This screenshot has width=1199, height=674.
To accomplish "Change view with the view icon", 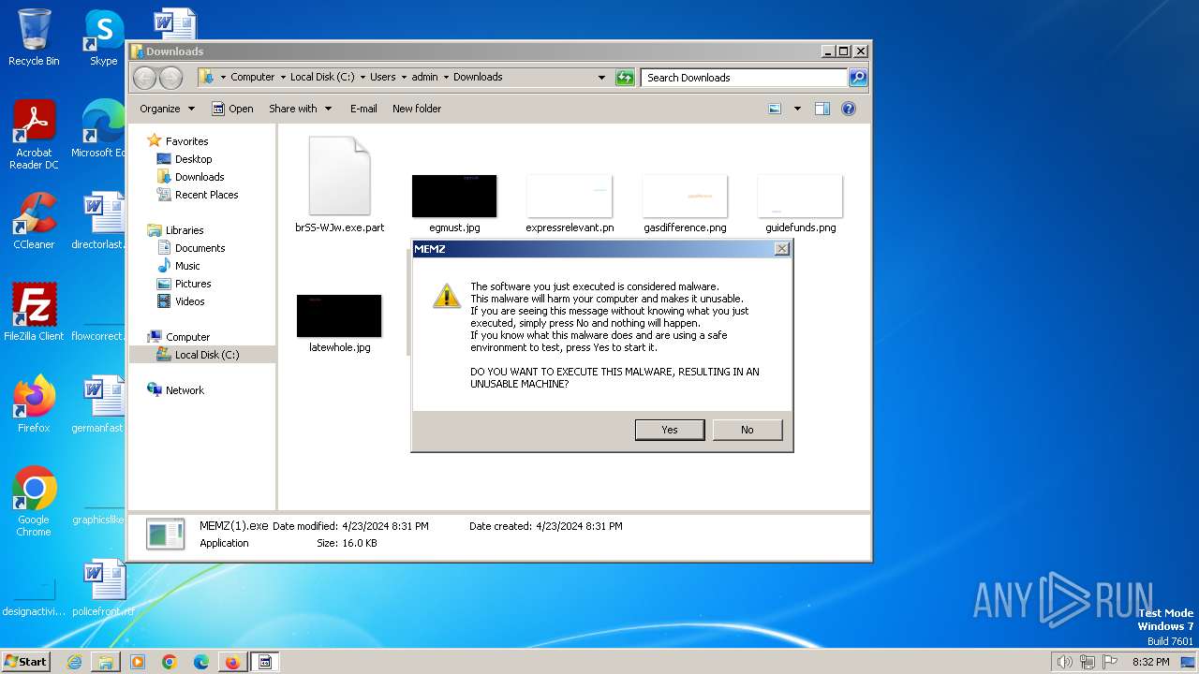I will [x=775, y=109].
